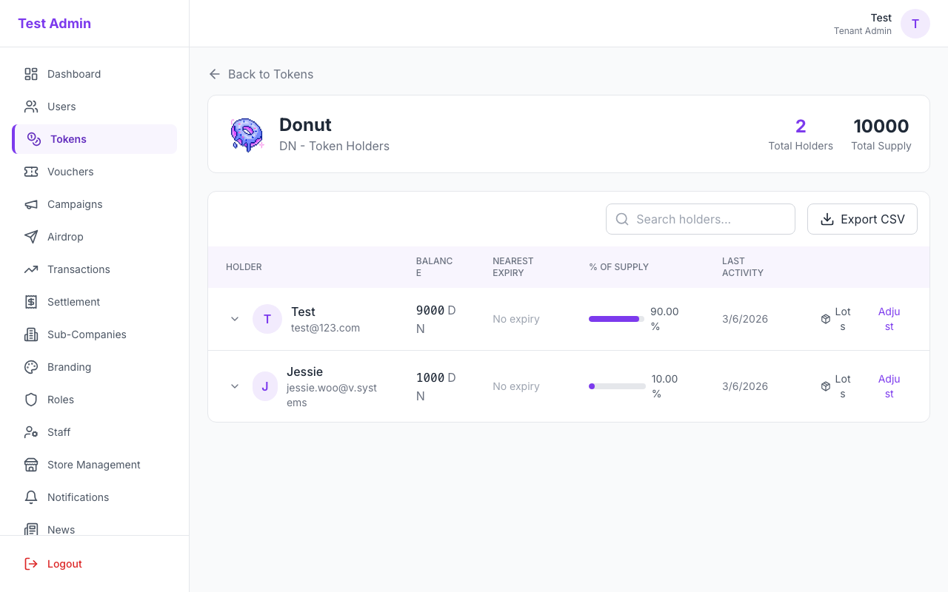Collapse the sidebar Tokens selection chevron row
Screen dimensions: 948x592
click(94, 138)
